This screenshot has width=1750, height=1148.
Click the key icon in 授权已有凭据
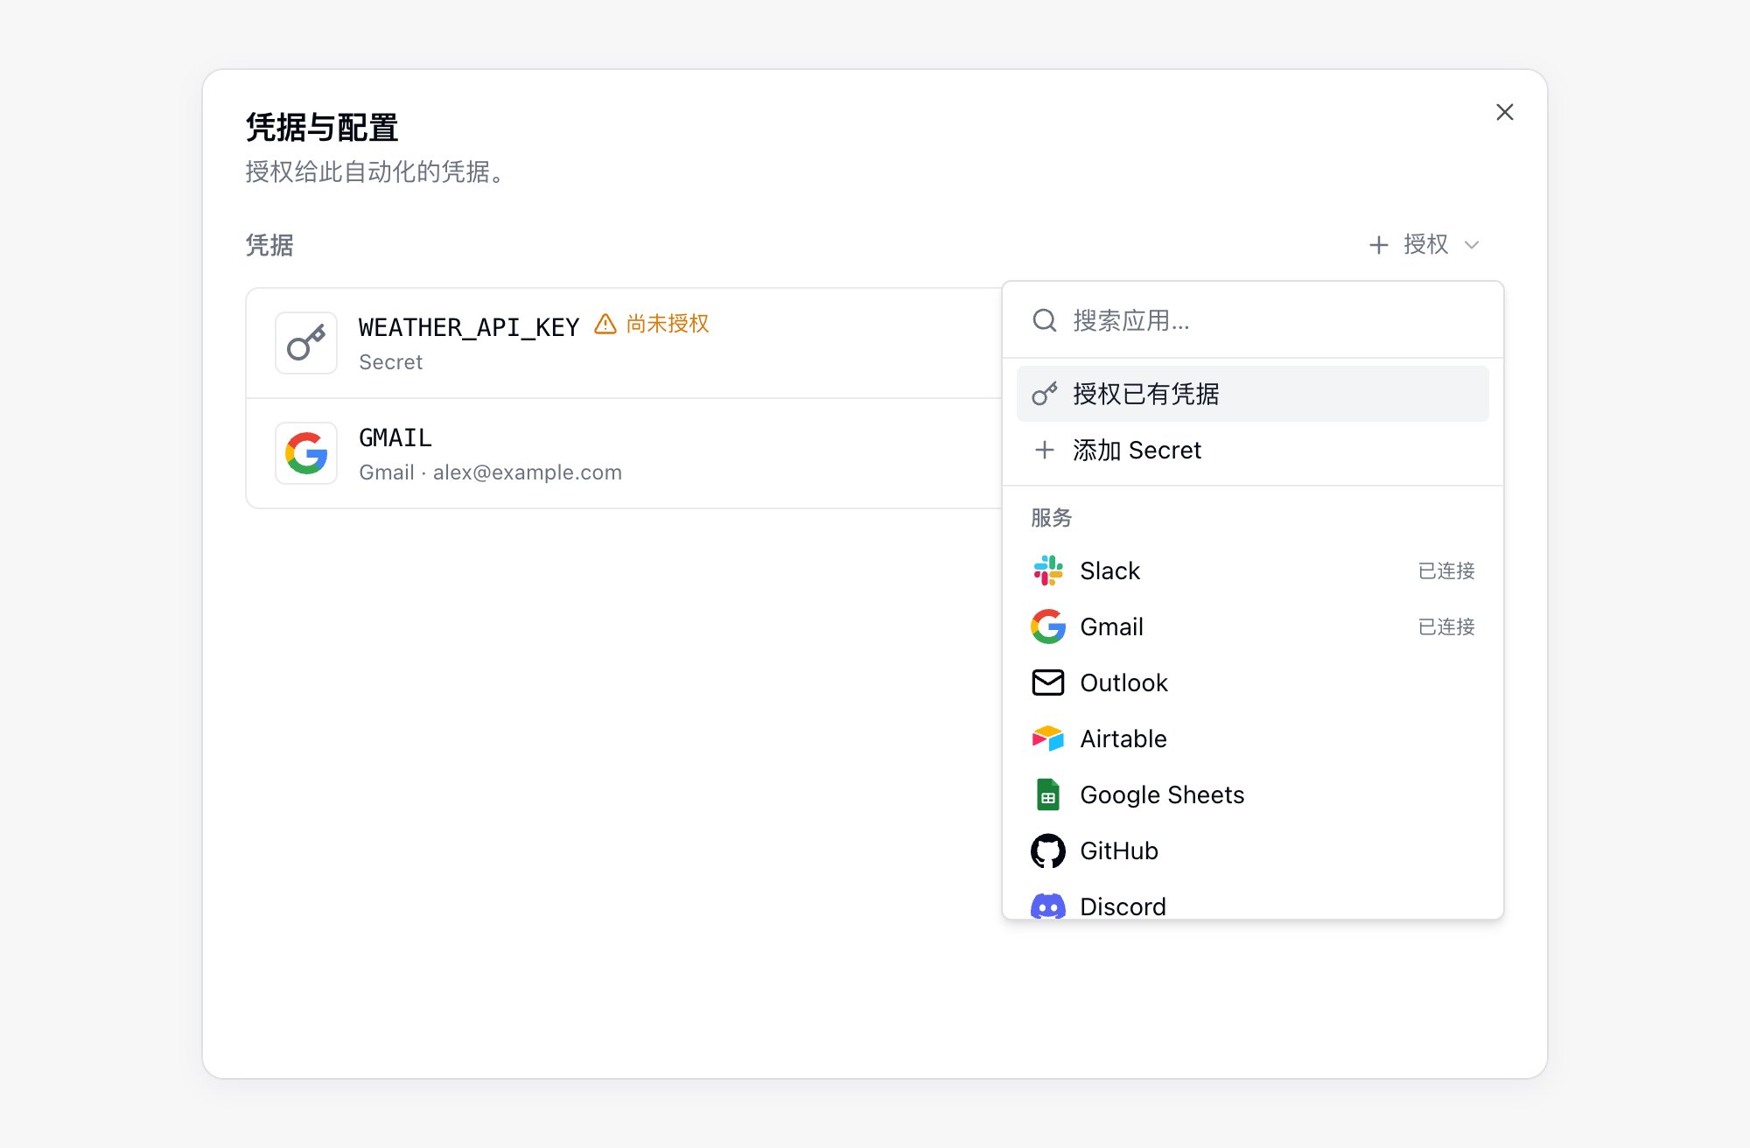1045,394
